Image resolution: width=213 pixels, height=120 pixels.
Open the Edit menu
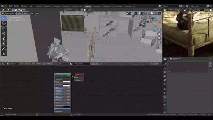[x=10, y=6]
